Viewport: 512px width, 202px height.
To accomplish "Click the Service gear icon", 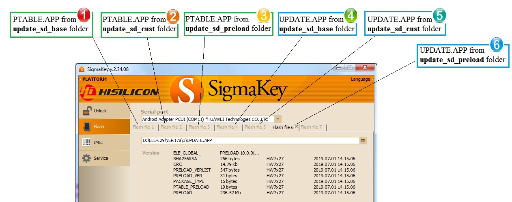I will [87, 158].
